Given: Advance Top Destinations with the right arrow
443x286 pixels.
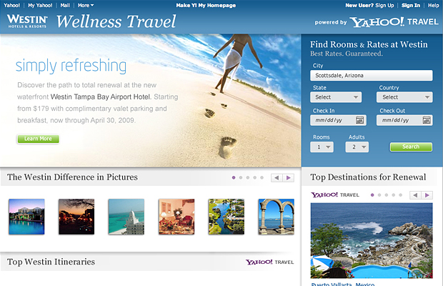Looking at the screenshot, I should click(427, 195).
